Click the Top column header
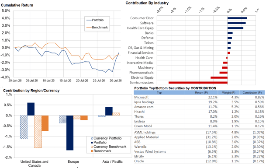The width and height of the screenshot is (266, 168). click(159, 93)
